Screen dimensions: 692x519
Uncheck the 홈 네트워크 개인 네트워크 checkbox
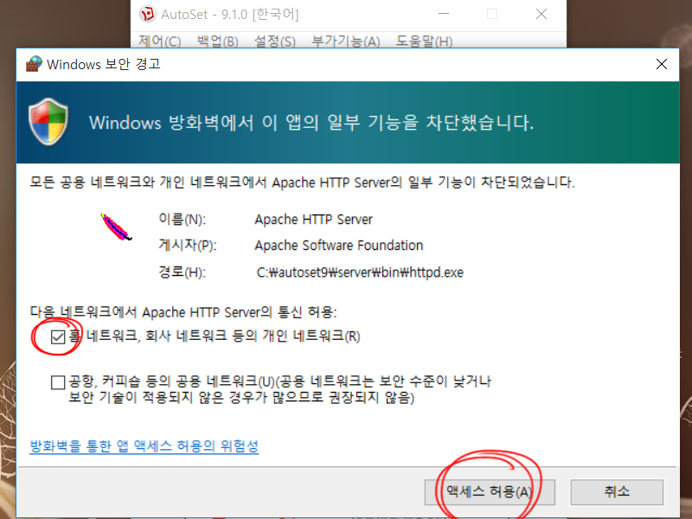pyautogui.click(x=58, y=337)
